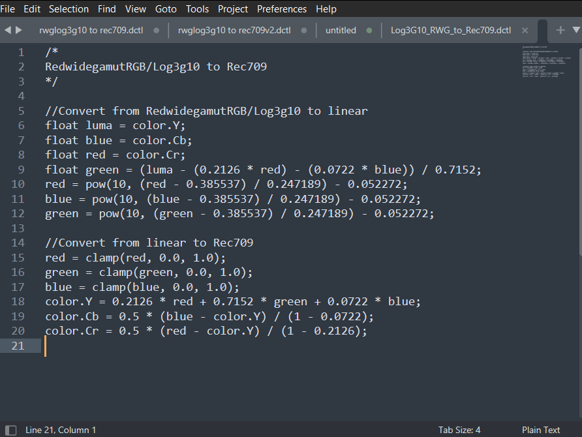Click 'color.Cb = 0.5' assignment line

tap(209, 316)
